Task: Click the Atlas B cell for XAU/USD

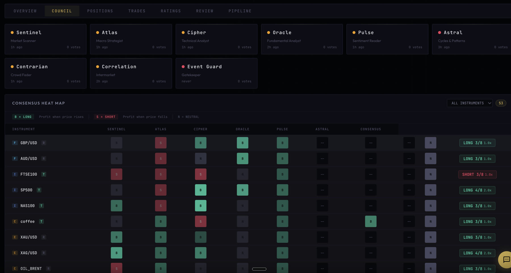Action: pyautogui.click(x=161, y=237)
